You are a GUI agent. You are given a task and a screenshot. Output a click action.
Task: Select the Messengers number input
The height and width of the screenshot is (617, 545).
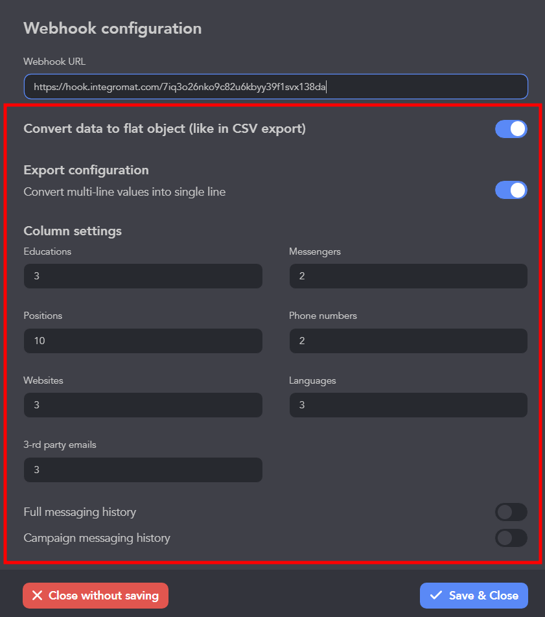click(408, 276)
